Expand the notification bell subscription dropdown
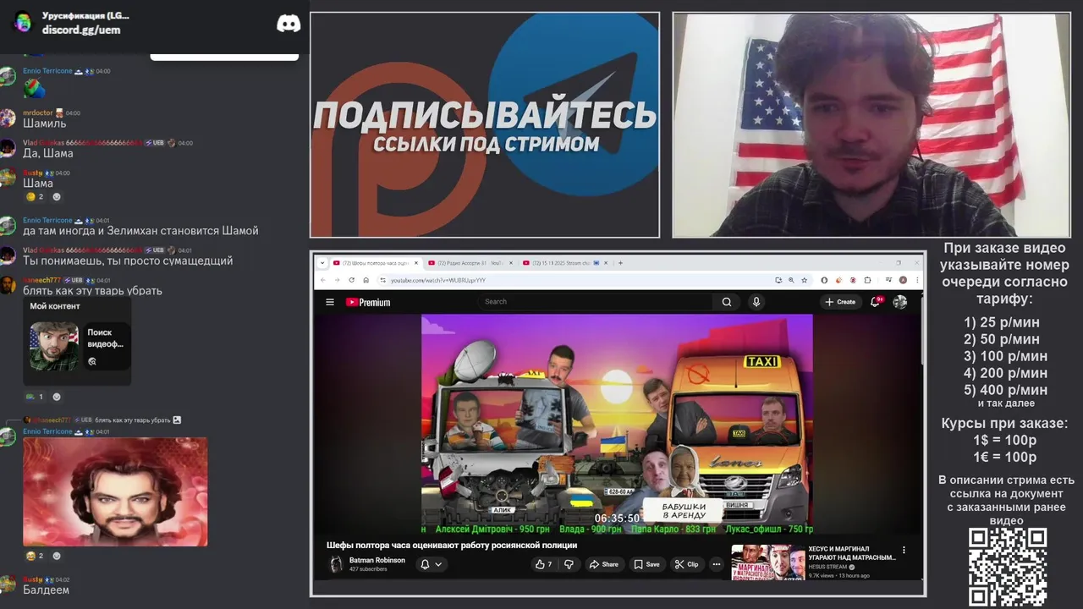This screenshot has width=1083, height=609. pyautogui.click(x=438, y=564)
